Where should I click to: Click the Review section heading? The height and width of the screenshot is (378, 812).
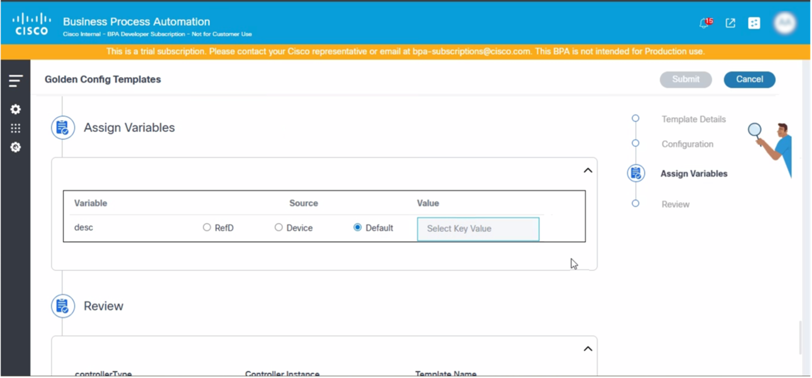click(104, 306)
